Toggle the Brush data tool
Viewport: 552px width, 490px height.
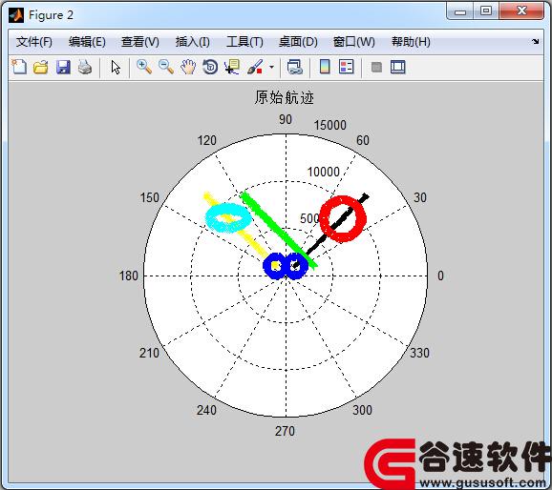pyautogui.click(x=255, y=67)
